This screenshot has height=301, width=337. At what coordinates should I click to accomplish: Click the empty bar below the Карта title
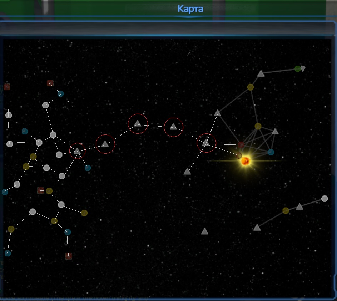(168, 28)
